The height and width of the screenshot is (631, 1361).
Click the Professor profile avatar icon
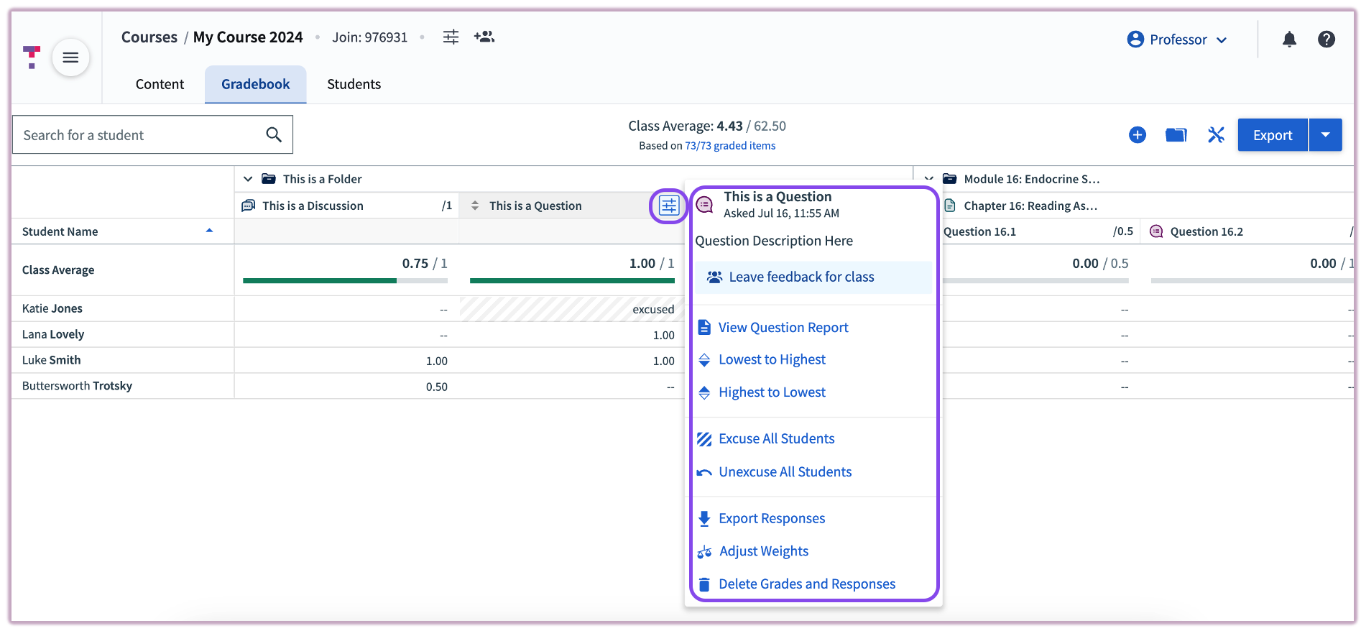(1135, 40)
